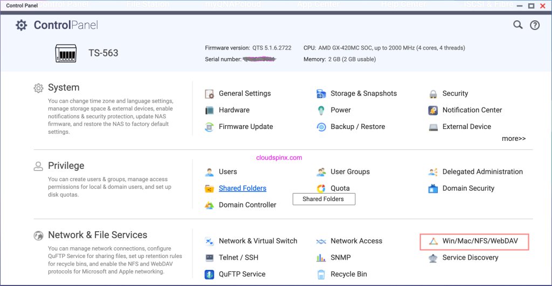Open the Users icon
Screen dimensions: 552x286
point(210,172)
